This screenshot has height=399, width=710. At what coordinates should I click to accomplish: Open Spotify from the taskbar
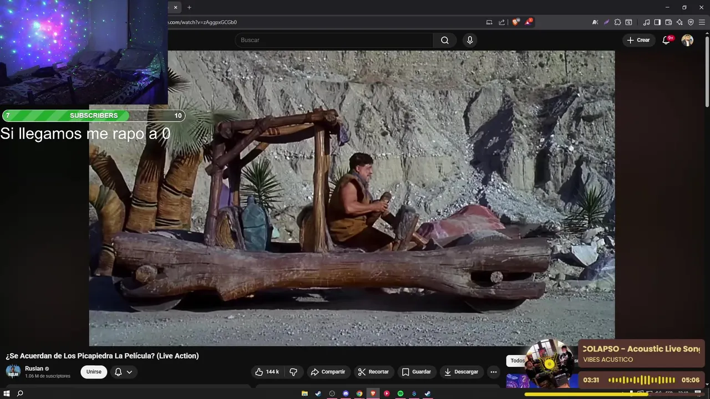click(x=400, y=393)
